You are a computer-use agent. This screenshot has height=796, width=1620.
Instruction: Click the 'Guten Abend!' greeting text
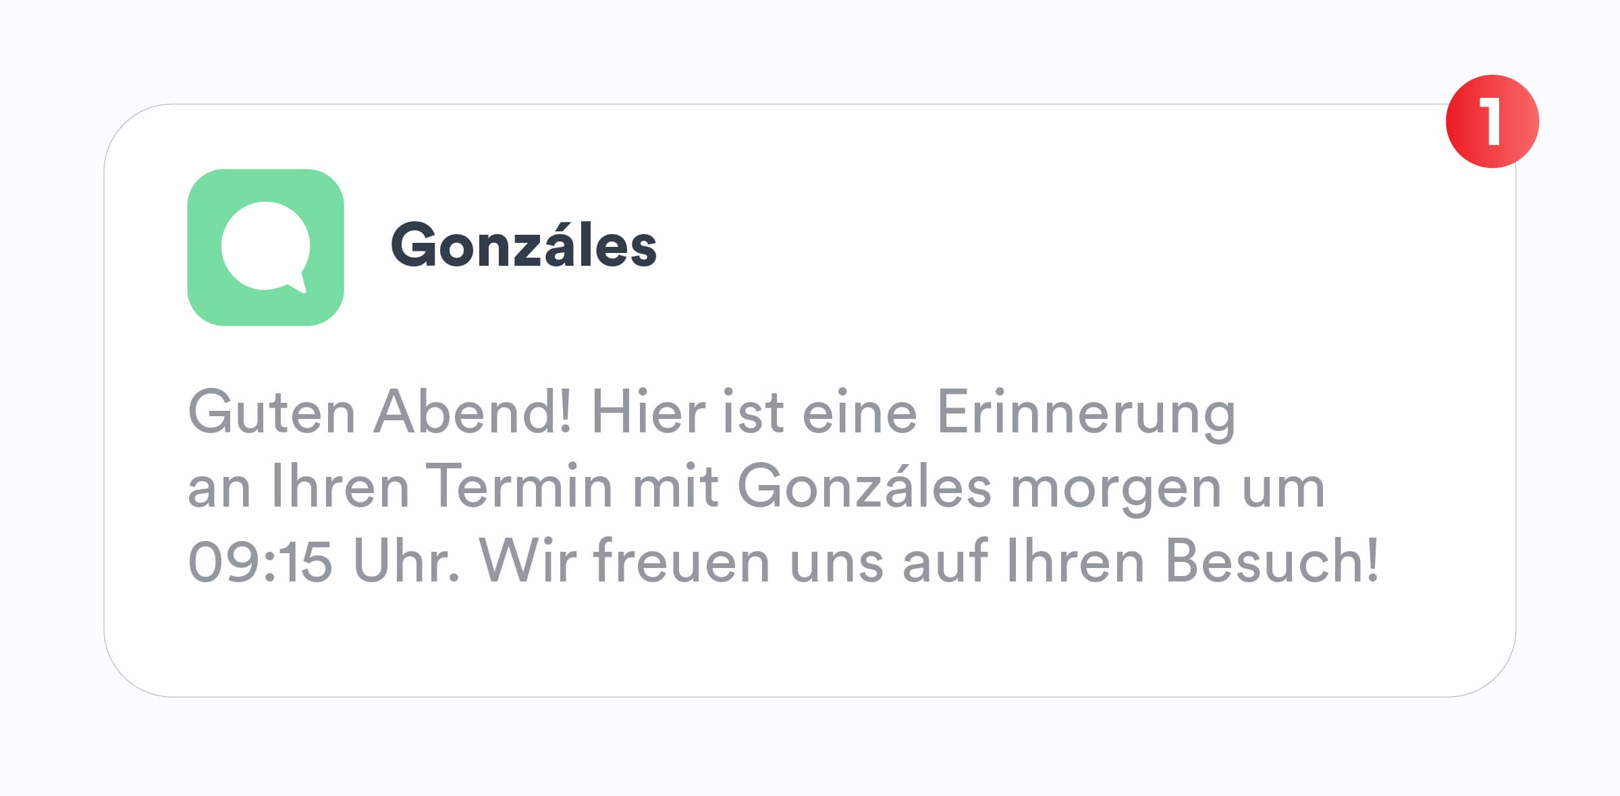(380, 412)
